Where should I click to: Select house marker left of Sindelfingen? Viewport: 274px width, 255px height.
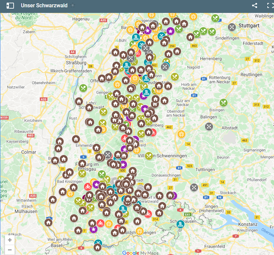(x=190, y=37)
